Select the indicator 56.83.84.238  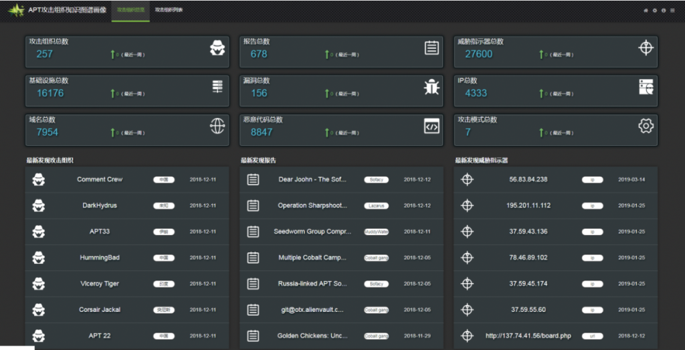coord(528,179)
